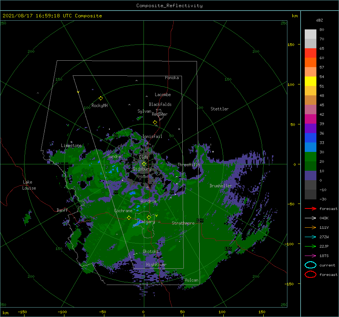Click the white asterisk above Limestone

pyautogui.click(x=71, y=142)
